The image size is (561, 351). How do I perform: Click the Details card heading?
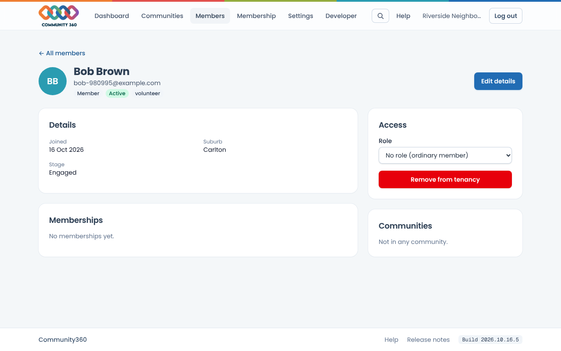pyautogui.click(x=62, y=125)
